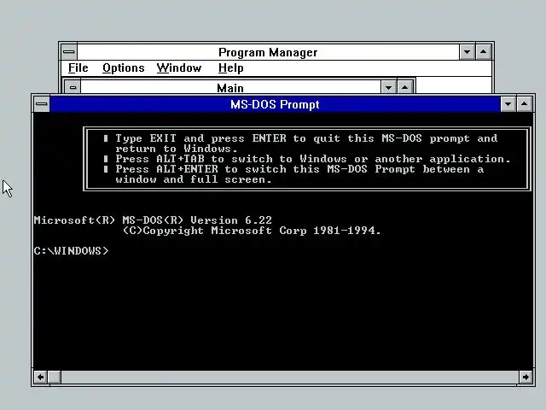Open the Window menu in Program Manager

(x=179, y=67)
